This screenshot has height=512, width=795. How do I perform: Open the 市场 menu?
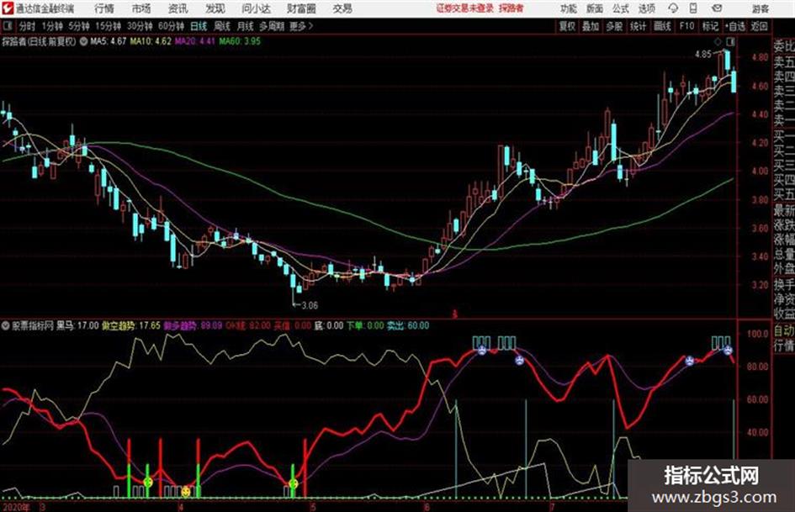141,8
